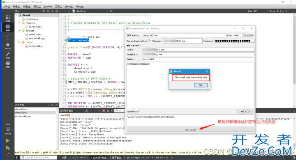The image size is (296, 160).
Task: Click the filter tree icon in Projects pane
Action: coord(44,11)
